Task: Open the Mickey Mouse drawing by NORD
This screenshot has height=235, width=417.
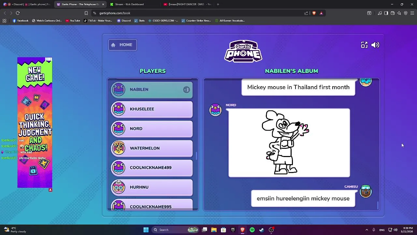Action: [289, 143]
